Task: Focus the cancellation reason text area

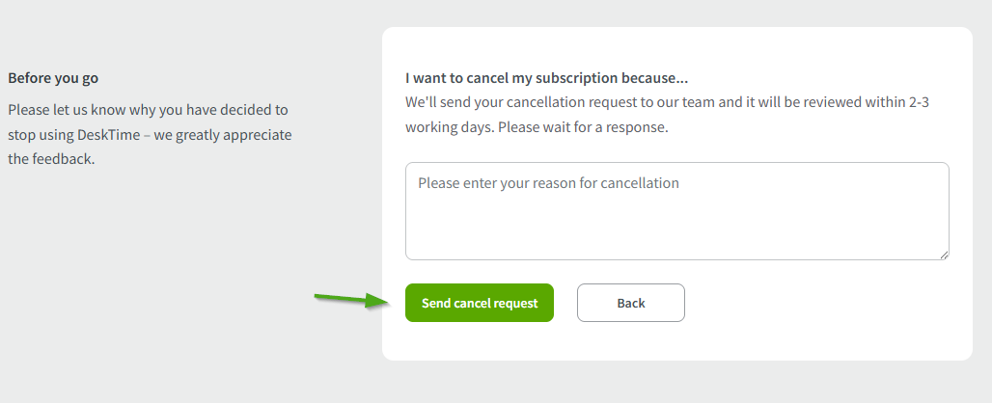Action: (676, 220)
